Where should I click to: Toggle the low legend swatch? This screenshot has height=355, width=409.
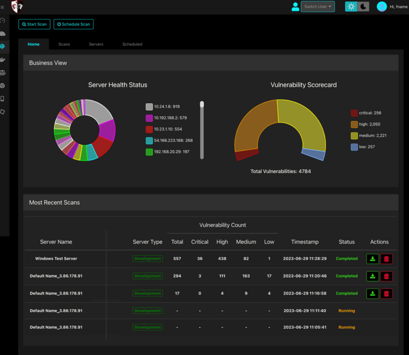(x=354, y=147)
